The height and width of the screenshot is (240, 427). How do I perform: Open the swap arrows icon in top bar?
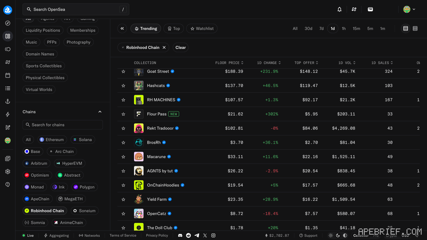coord(354,9)
